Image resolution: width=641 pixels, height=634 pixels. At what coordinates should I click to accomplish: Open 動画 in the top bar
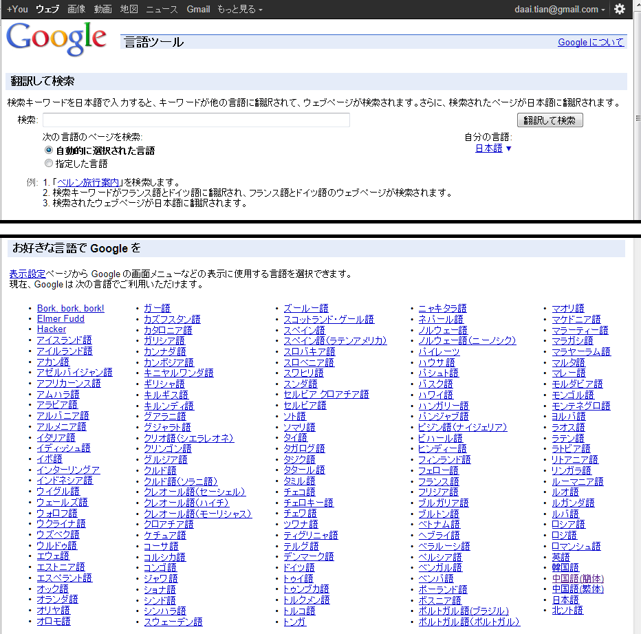click(x=102, y=9)
